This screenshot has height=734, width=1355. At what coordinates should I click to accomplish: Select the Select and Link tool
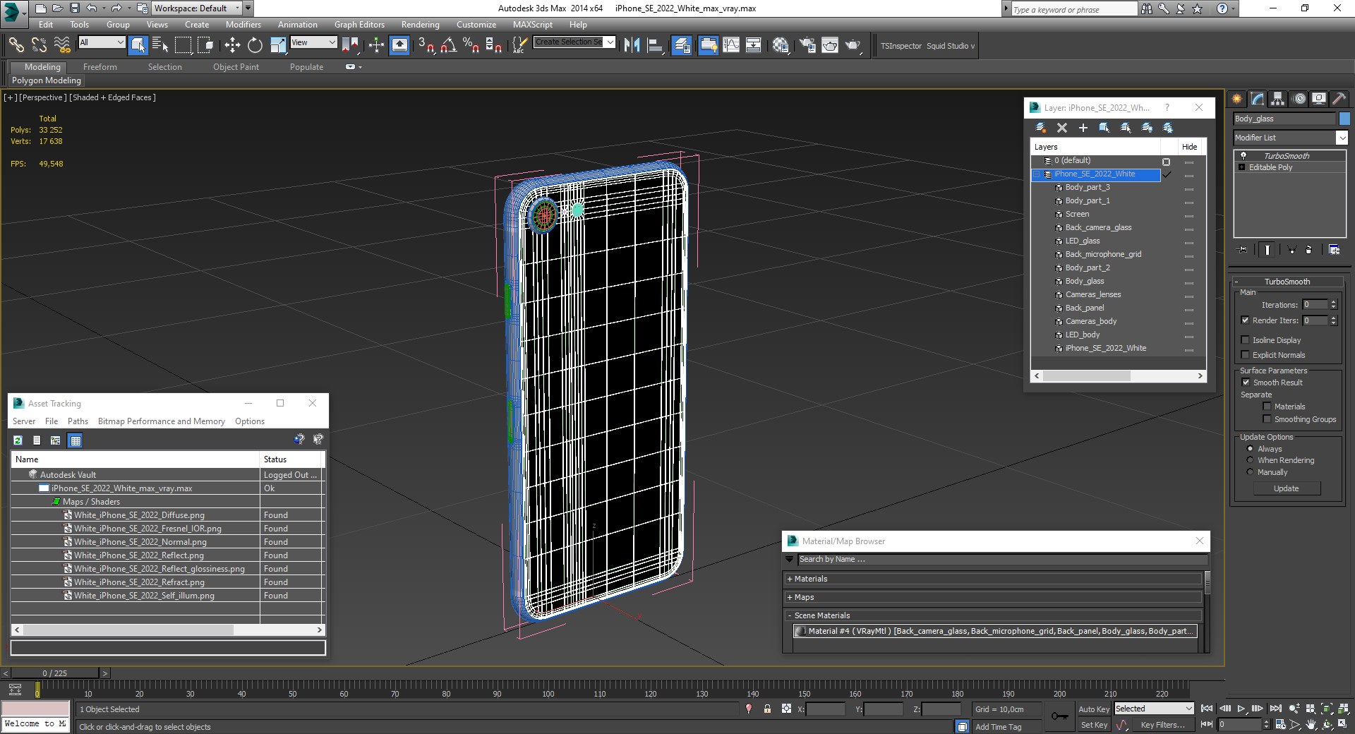point(16,45)
